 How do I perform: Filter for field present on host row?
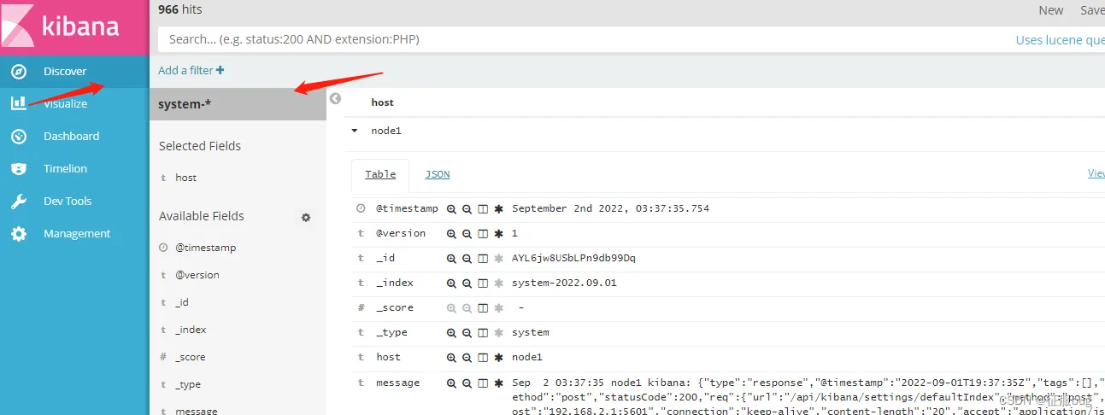pyautogui.click(x=498, y=357)
